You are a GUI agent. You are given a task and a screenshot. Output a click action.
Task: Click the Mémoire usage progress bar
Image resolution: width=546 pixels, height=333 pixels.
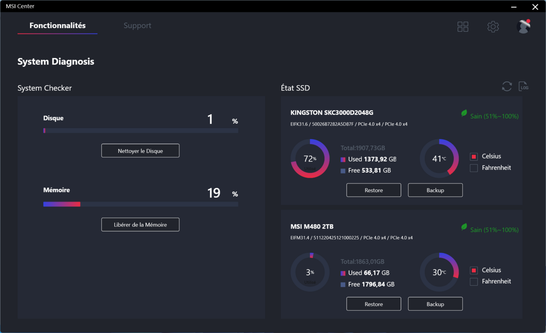click(x=141, y=204)
